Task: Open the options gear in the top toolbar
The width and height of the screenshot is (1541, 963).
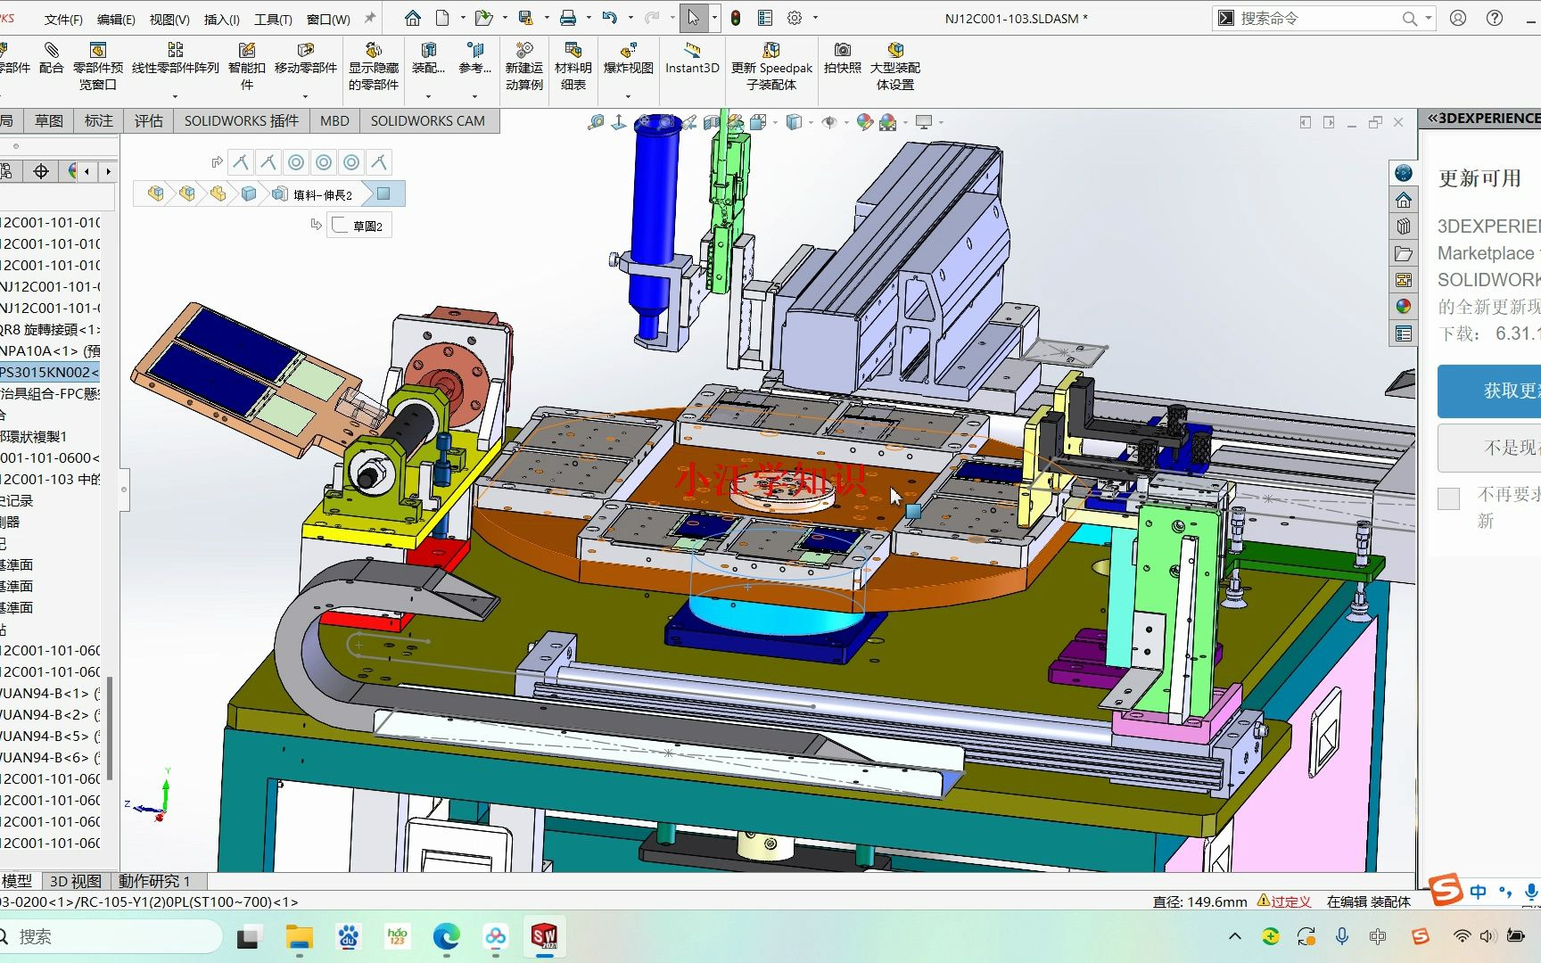Action: [795, 18]
